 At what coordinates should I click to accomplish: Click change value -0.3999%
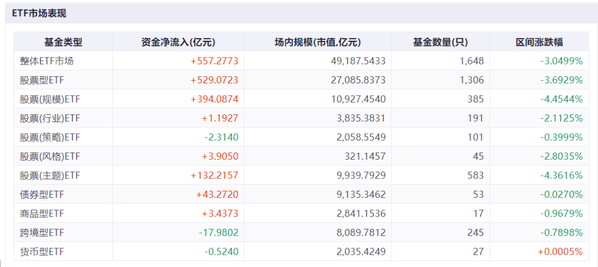point(561,137)
